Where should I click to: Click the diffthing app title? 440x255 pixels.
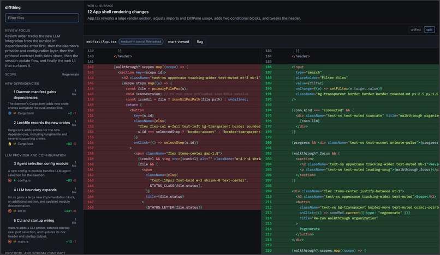(13, 7)
